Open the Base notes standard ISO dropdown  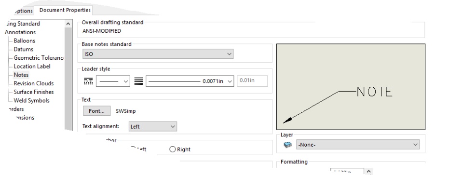coord(158,54)
